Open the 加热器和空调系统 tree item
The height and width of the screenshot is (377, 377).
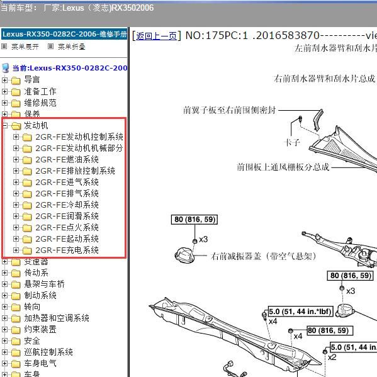(57, 318)
